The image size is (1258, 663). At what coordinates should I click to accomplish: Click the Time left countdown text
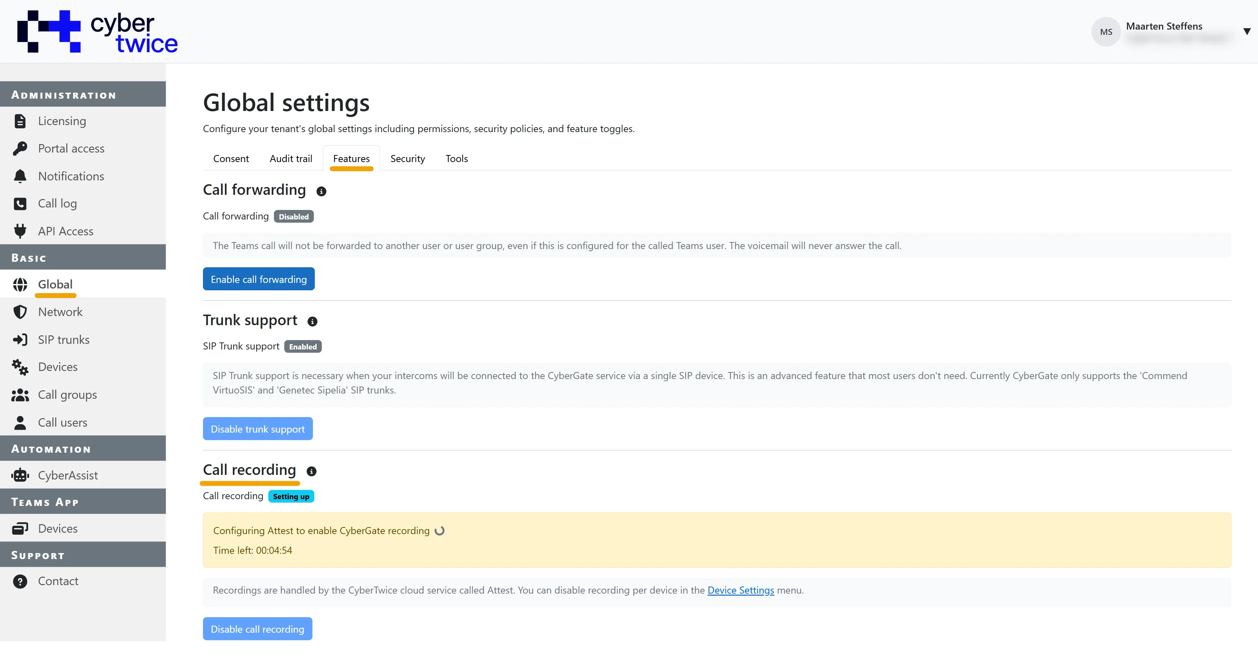[x=252, y=551]
